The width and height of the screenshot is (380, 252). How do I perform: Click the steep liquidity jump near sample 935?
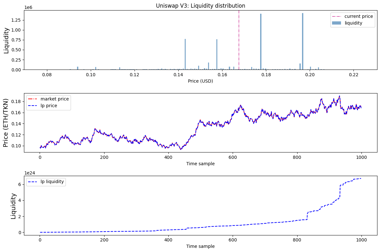(x=339, y=191)
